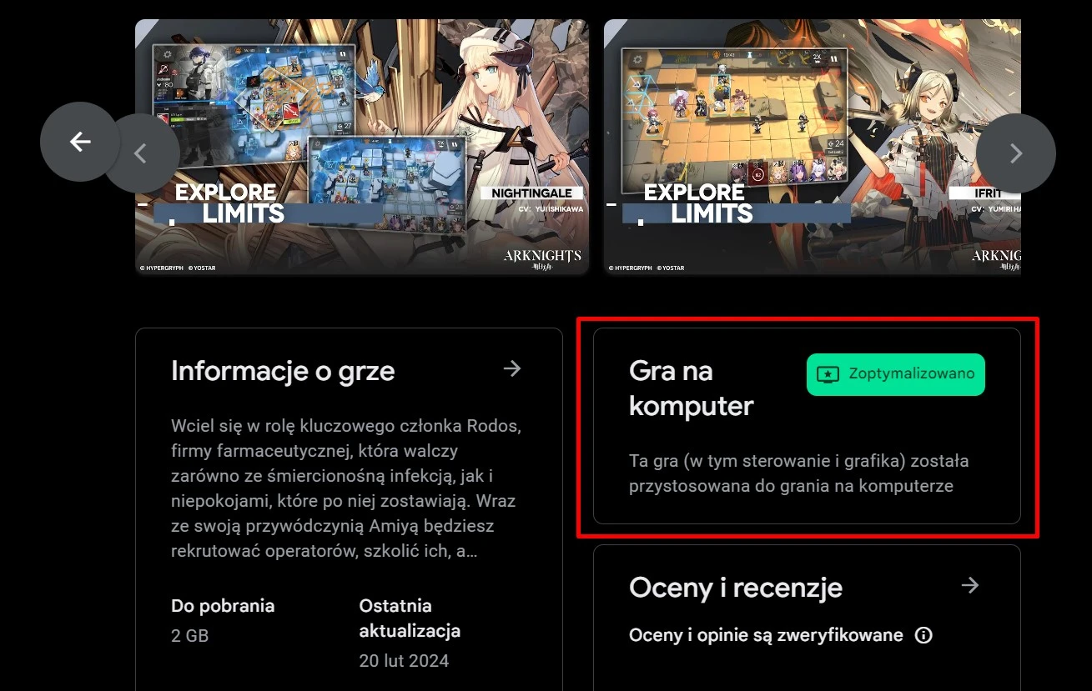Select the Zoptymalizowano text label

912,373
